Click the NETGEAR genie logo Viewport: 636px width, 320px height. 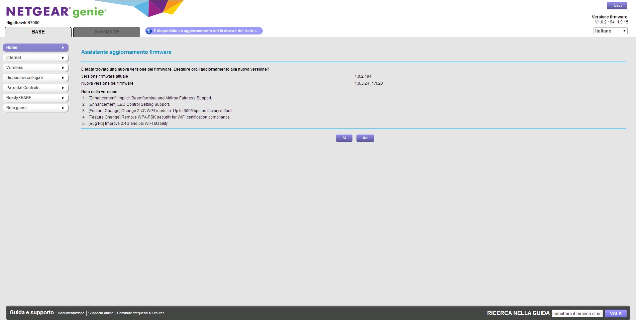(56, 12)
